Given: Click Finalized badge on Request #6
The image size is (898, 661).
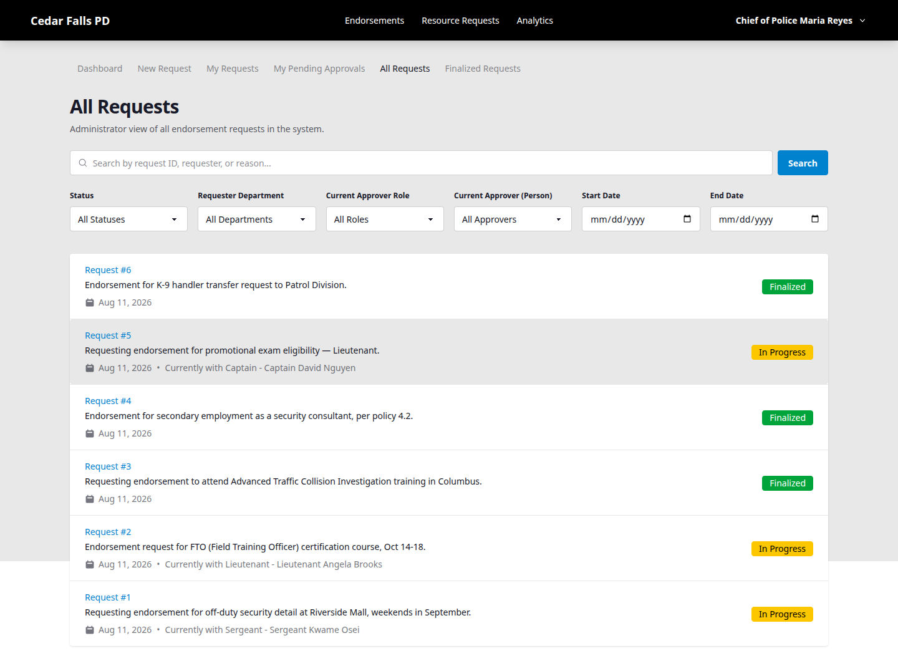Looking at the screenshot, I should pos(788,287).
